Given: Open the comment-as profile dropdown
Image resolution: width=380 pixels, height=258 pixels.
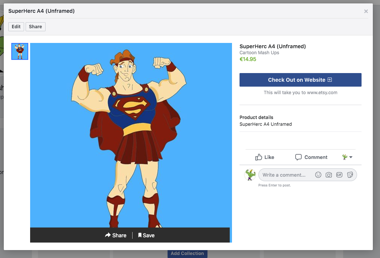Looking at the screenshot, I should click(347, 157).
